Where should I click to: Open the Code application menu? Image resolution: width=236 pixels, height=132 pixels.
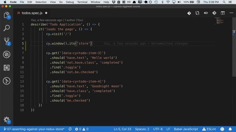pos(13,2)
